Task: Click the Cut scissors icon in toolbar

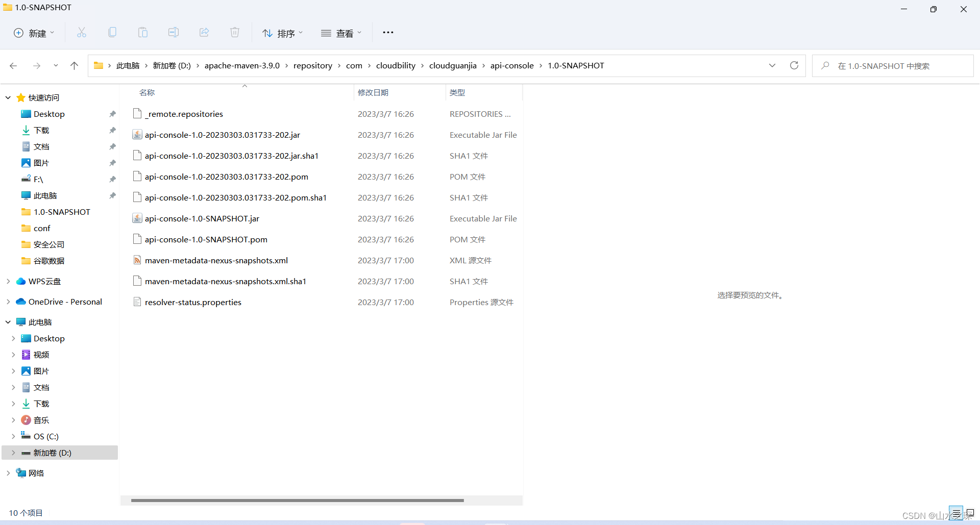Action: point(82,33)
